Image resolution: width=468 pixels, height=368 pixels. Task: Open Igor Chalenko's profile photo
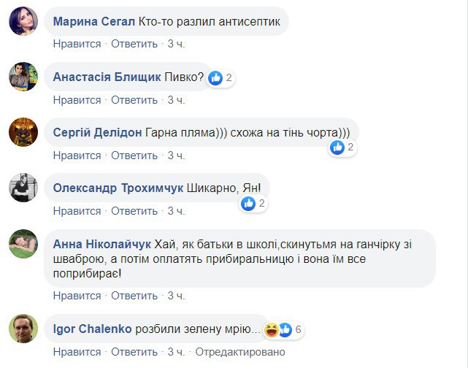[x=23, y=329]
